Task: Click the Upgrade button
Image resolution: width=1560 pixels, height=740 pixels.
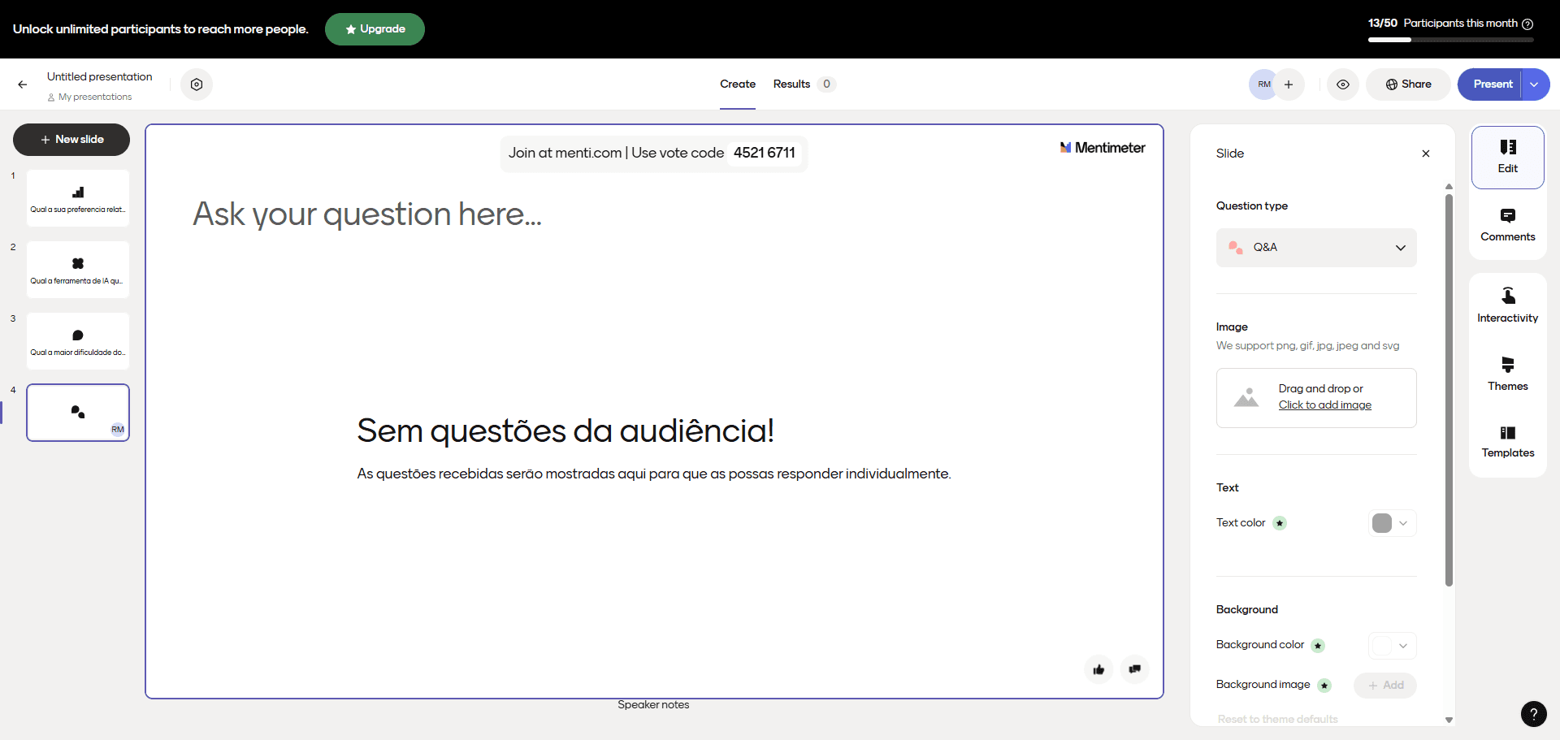Action: [x=375, y=29]
